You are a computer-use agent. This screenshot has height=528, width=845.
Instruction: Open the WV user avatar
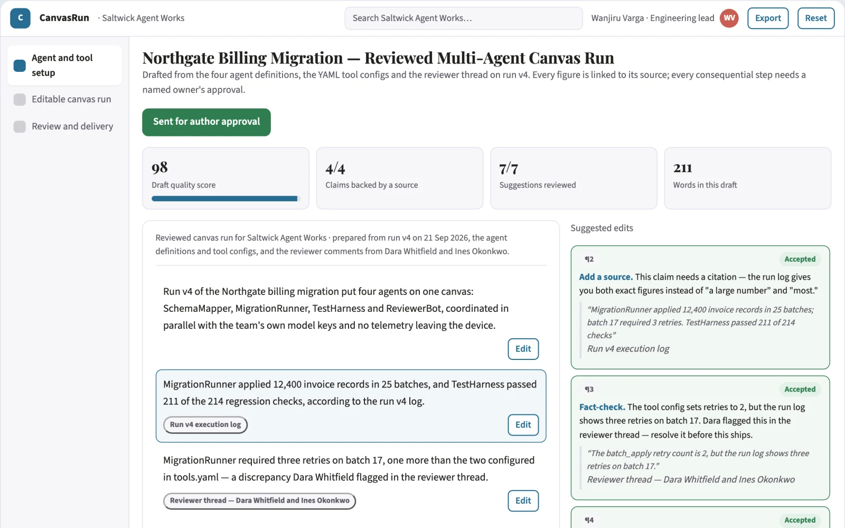coord(729,18)
